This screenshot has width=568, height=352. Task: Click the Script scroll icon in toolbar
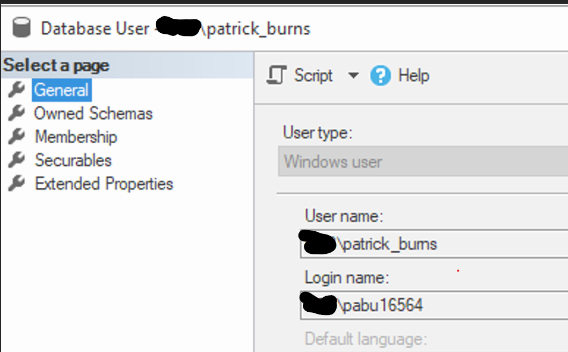[x=276, y=76]
